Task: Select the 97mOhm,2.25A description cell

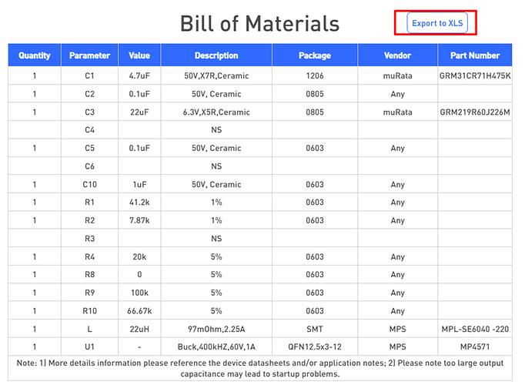Action: pyautogui.click(x=216, y=329)
